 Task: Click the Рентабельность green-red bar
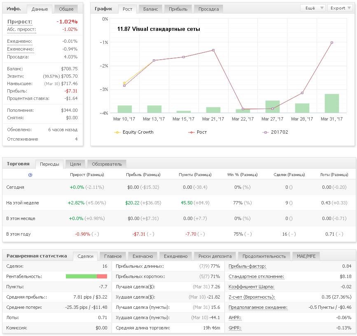(x=86, y=276)
